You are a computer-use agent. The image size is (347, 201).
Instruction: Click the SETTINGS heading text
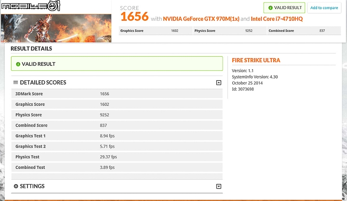tap(32, 186)
